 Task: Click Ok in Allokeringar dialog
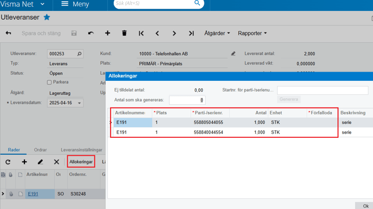pyautogui.click(x=365, y=206)
